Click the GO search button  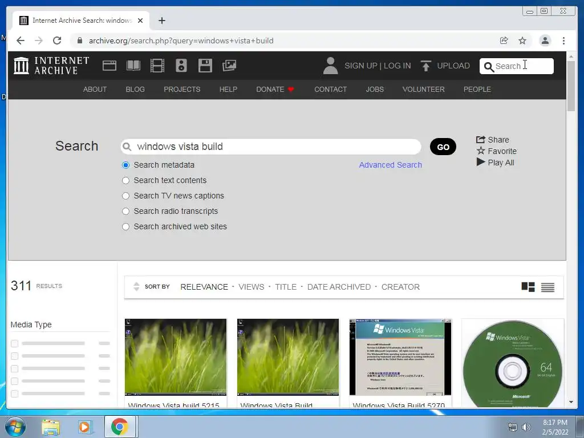point(443,147)
